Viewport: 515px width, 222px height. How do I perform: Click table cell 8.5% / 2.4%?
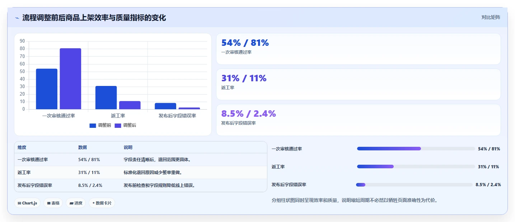[90, 185]
